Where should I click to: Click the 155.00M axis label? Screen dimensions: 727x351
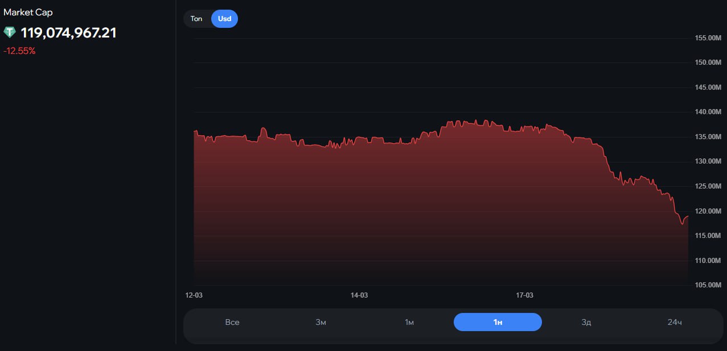tap(708, 38)
